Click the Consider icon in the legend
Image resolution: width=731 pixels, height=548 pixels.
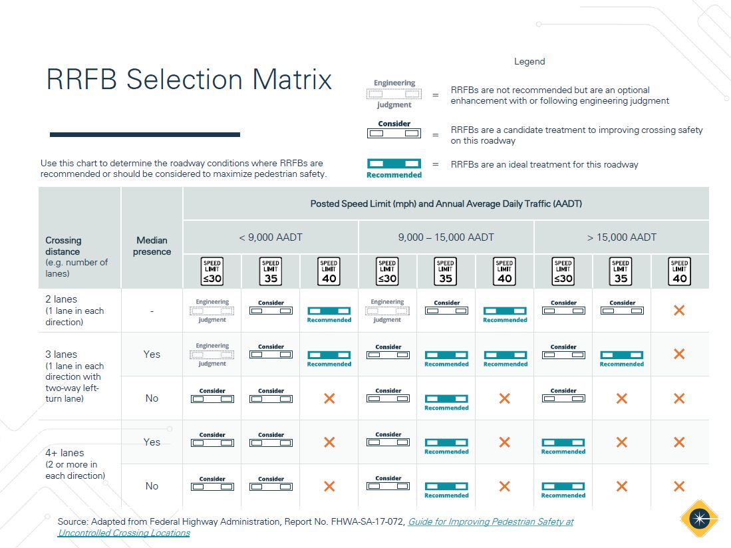pos(394,133)
